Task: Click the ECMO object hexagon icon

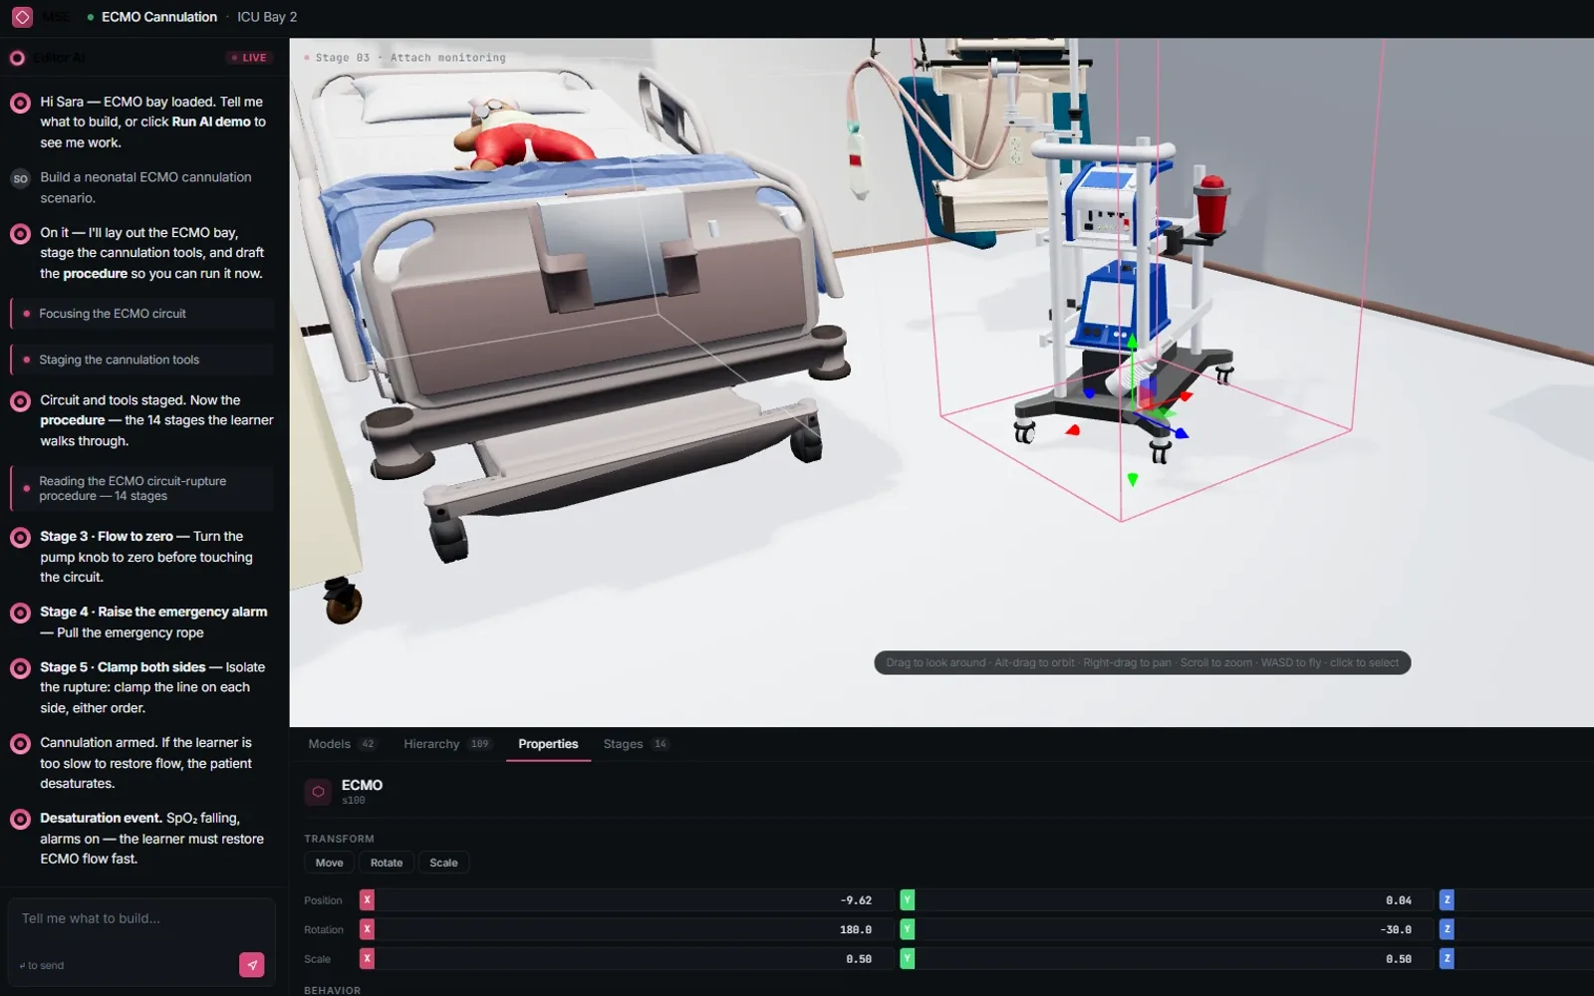Action: click(x=318, y=792)
